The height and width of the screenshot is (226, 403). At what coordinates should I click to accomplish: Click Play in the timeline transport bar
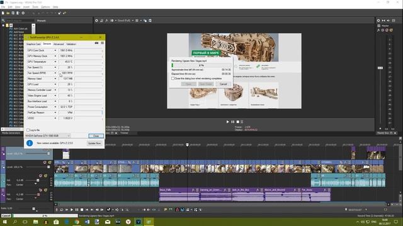pyautogui.click(x=72, y=210)
